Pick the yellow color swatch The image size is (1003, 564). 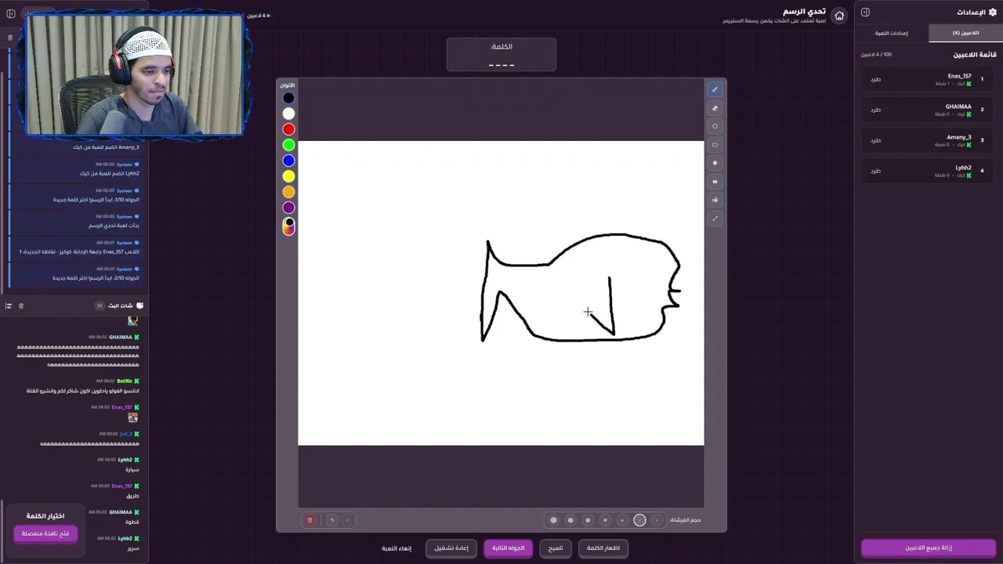coord(288,176)
